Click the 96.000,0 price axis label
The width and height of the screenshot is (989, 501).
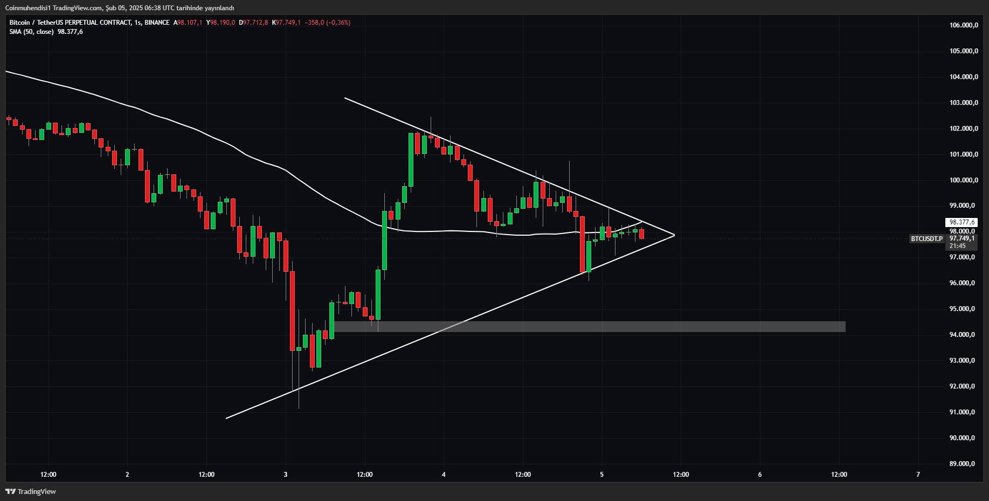pos(962,283)
